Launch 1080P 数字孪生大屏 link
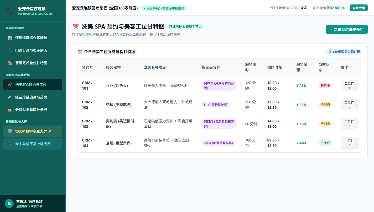This screenshot has width=374, height=212. (x=33, y=131)
